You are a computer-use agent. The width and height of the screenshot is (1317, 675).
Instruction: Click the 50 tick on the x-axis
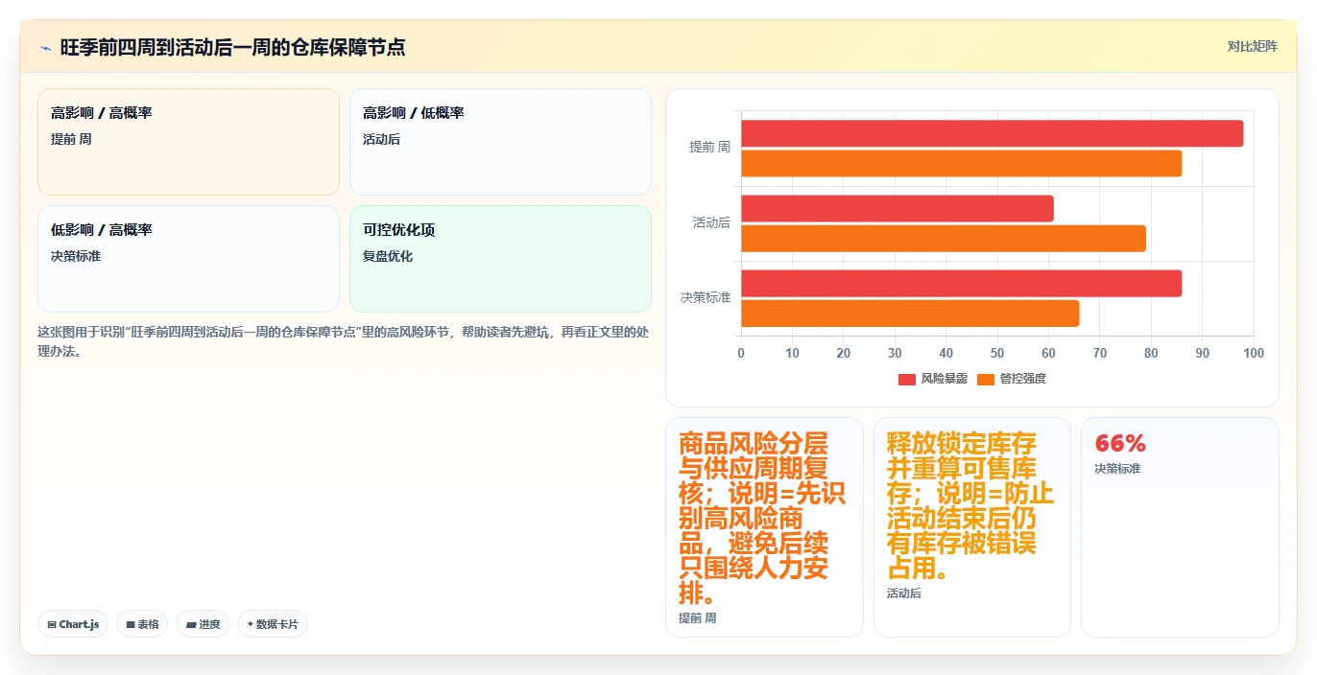(997, 353)
